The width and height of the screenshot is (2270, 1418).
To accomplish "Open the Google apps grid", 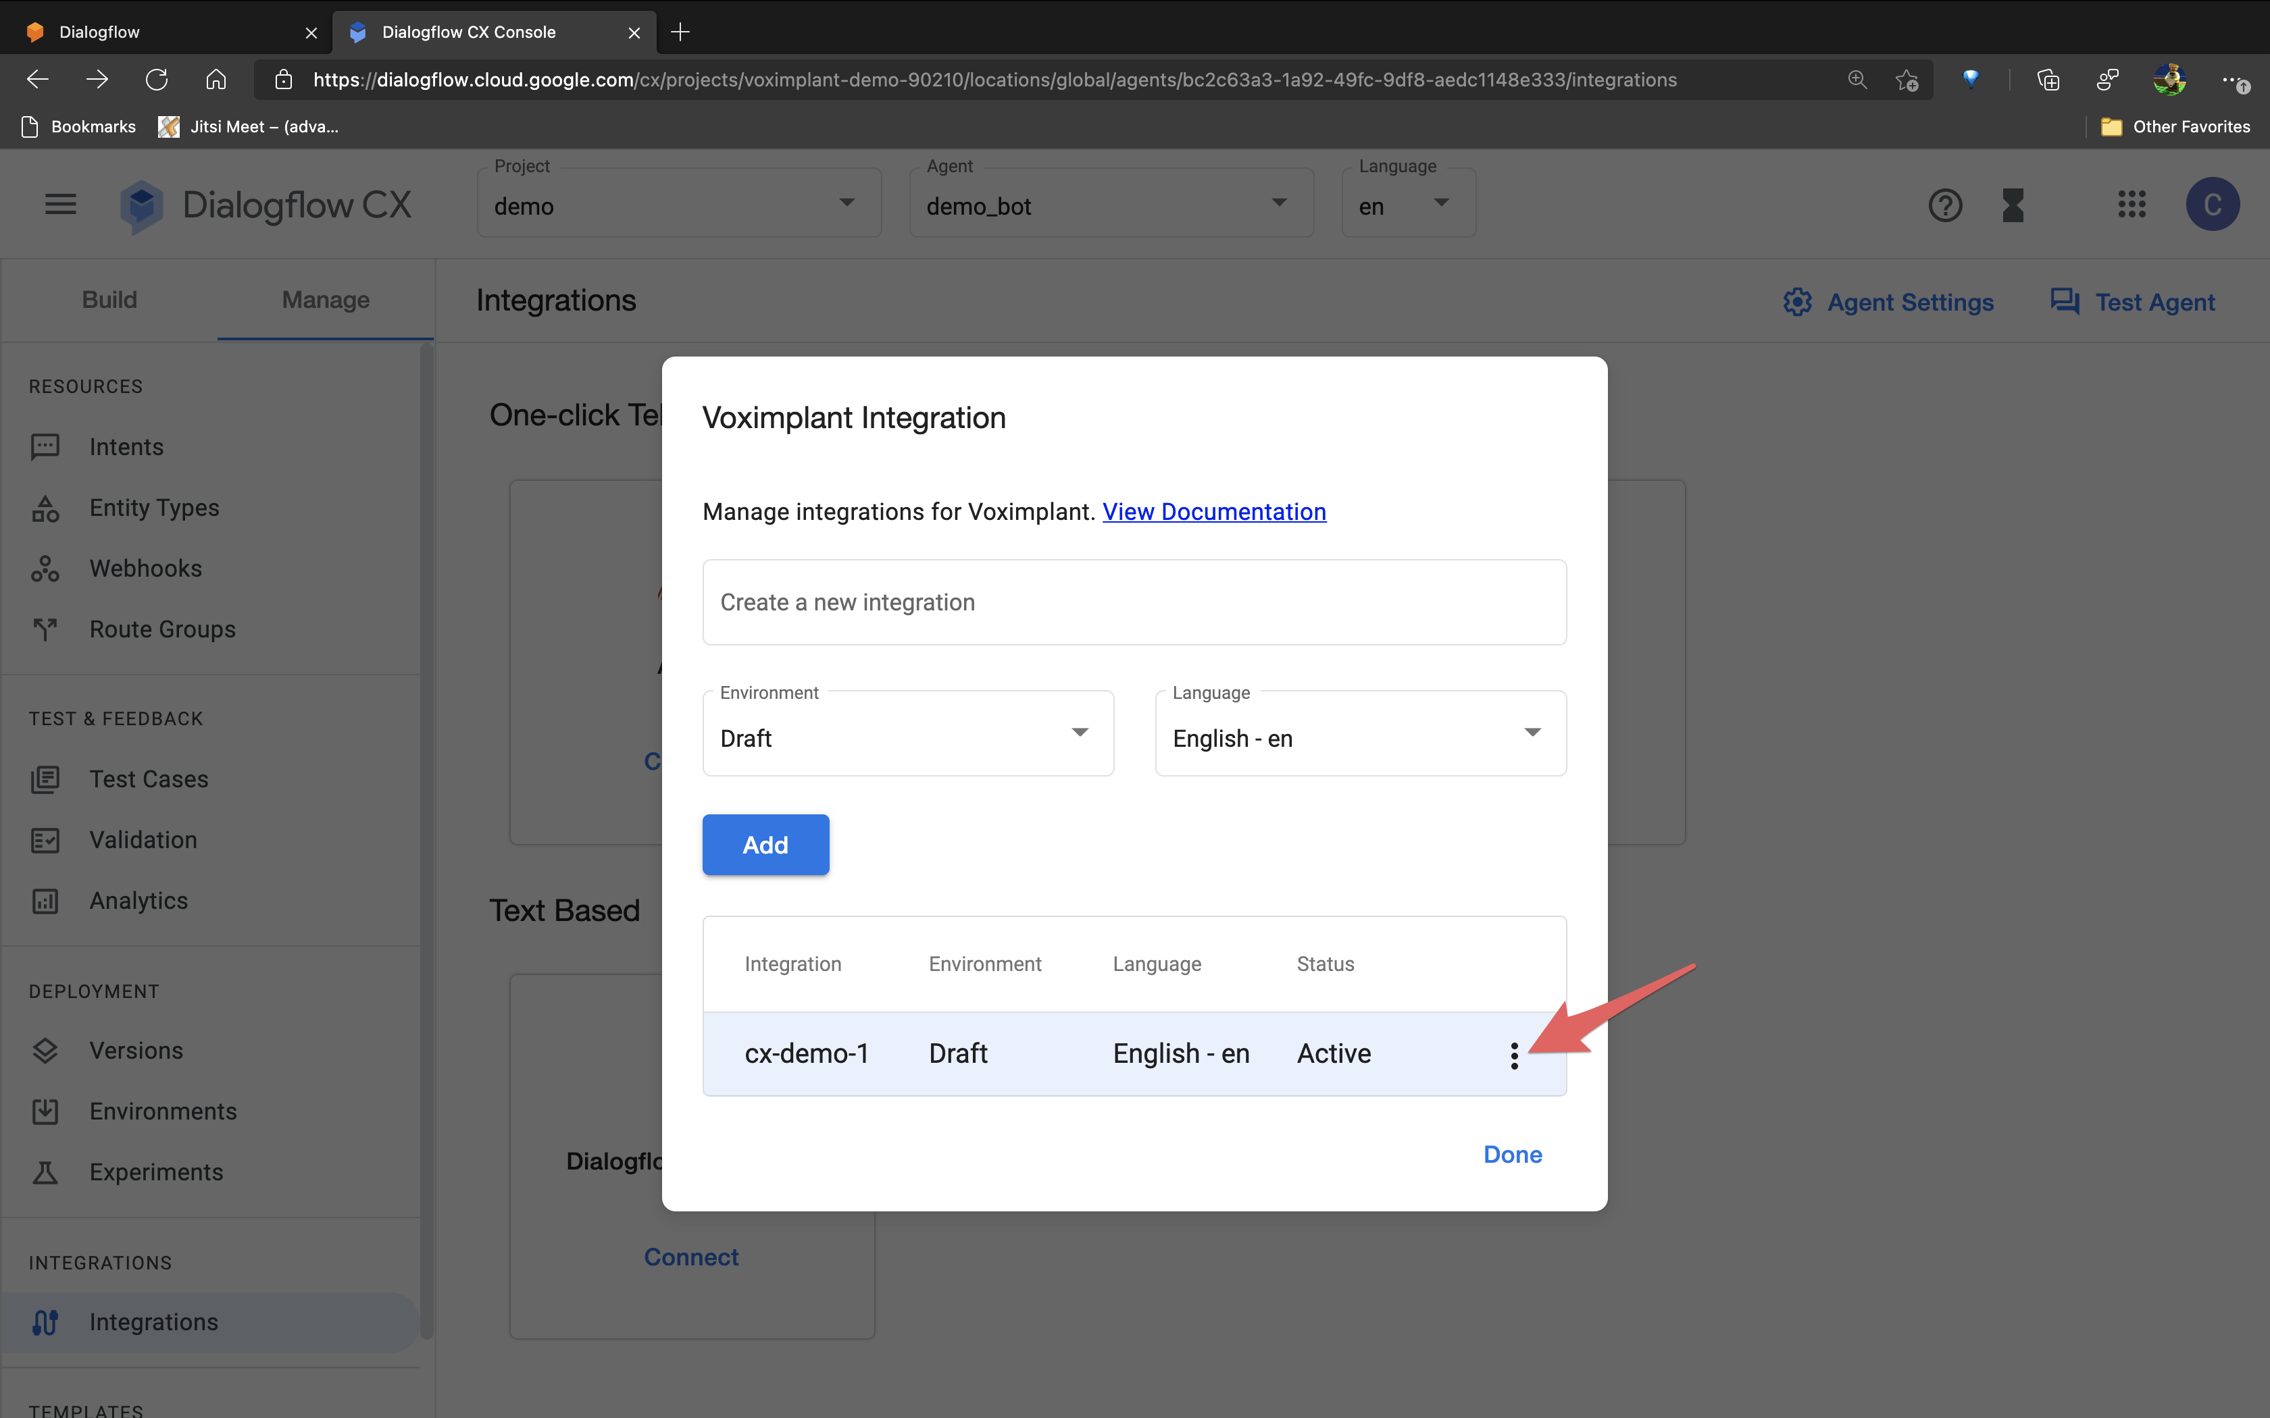I will click(x=2132, y=205).
